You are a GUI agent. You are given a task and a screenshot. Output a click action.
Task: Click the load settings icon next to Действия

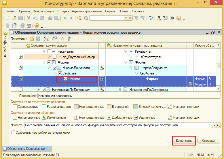tap(32, 39)
